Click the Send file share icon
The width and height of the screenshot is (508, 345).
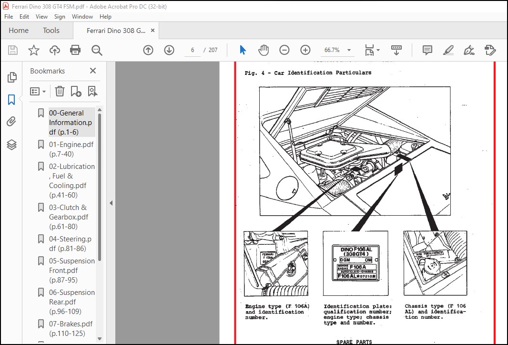(490, 50)
